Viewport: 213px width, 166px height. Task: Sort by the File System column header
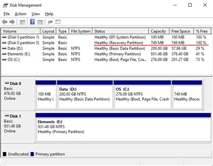tap(80, 31)
